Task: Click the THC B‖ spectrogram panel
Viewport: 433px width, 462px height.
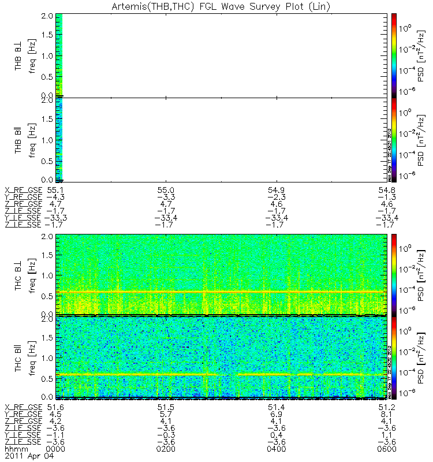Action: coord(221,357)
